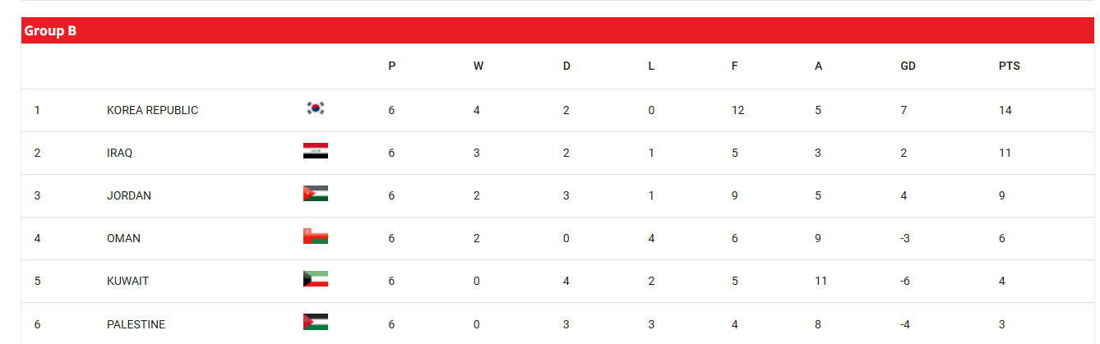Click Kuwait's -6 goal difference cell
Viewport: 1100px width, 344px height.
907,281
